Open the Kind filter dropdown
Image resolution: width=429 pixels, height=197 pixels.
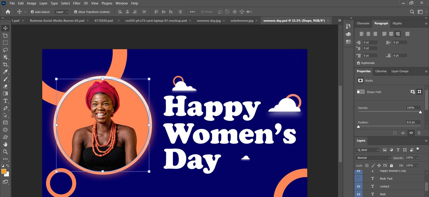368,150
